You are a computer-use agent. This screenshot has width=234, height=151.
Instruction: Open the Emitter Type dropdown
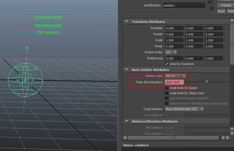click(175, 76)
